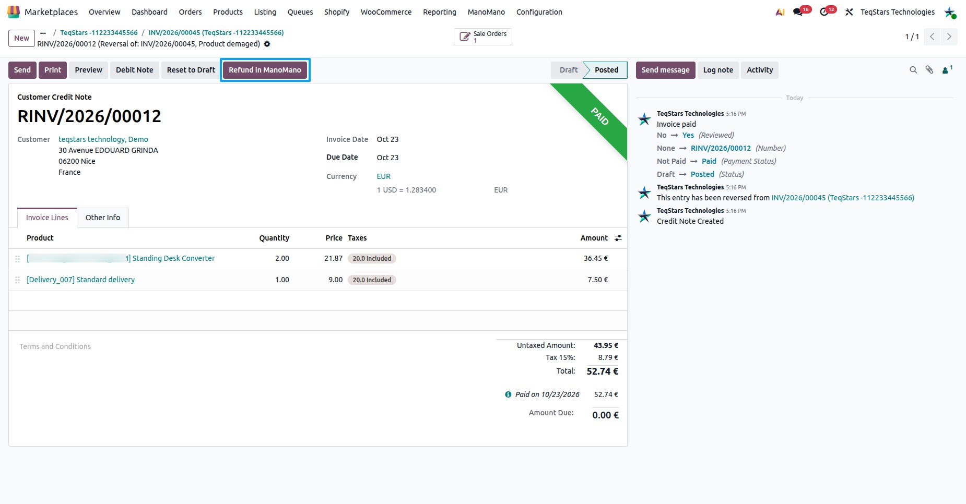
Task: Search messages with the magnifier icon
Action: 913,70
